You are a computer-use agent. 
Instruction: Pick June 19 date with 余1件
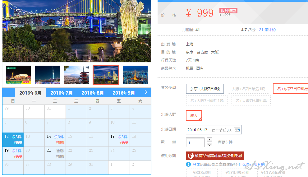[13, 153]
